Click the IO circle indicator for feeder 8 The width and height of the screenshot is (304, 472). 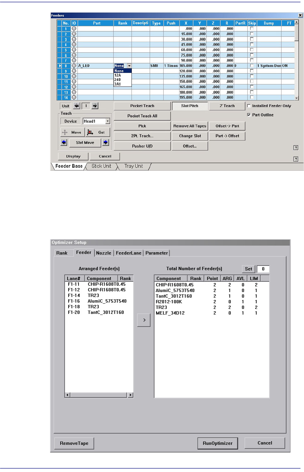[74, 66]
